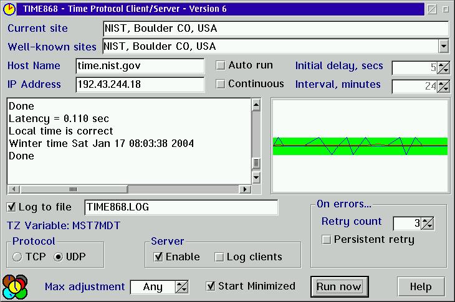Disable the server Enable checkbox
The image size is (455, 302).
pos(158,257)
